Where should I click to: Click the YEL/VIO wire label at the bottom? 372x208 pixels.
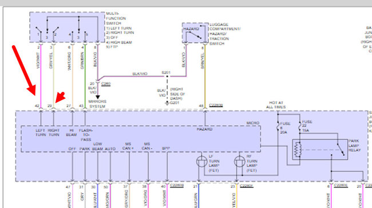(x=234, y=200)
